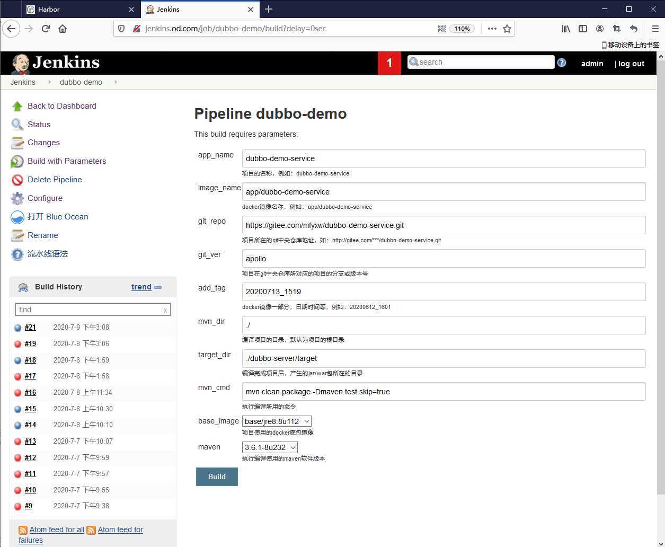Image resolution: width=665 pixels, height=547 pixels.
Task: Click the browser back arrow
Action: point(11,29)
